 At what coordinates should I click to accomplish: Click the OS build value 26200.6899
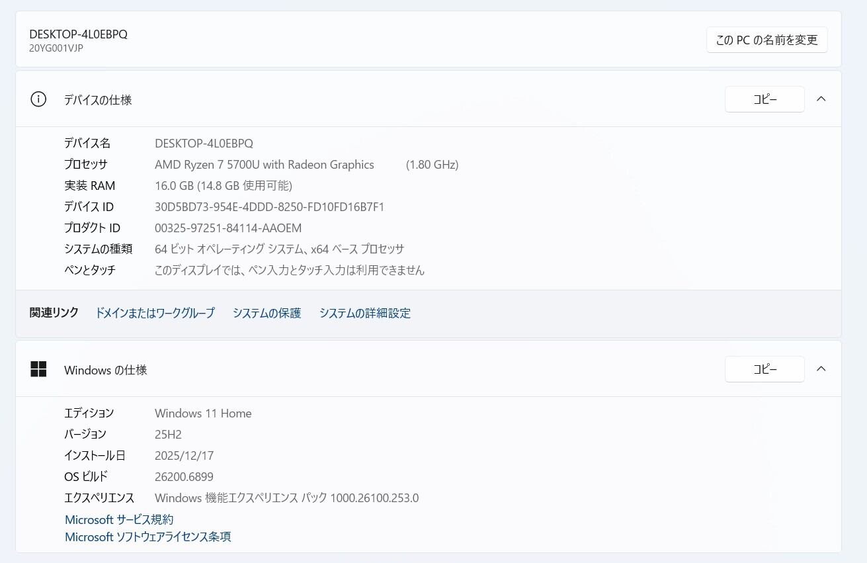pyautogui.click(x=185, y=477)
